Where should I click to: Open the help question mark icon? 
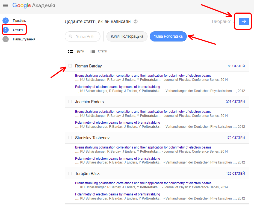[135, 21]
